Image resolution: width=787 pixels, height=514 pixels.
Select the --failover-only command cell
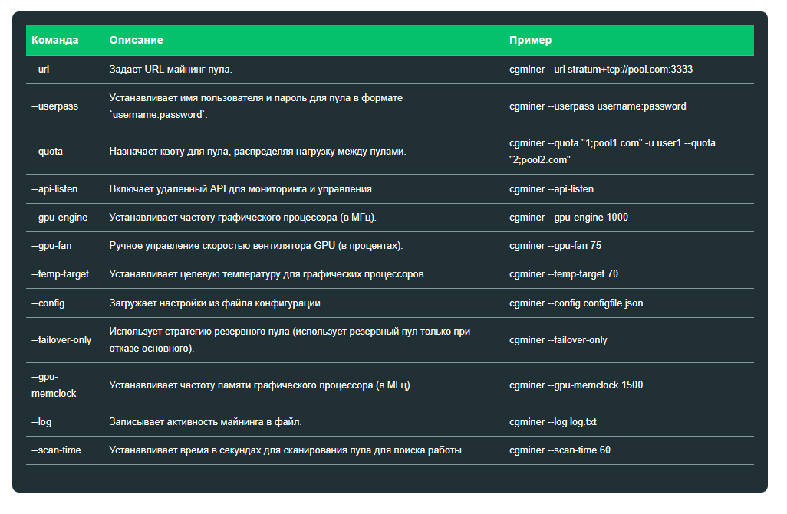coord(61,340)
